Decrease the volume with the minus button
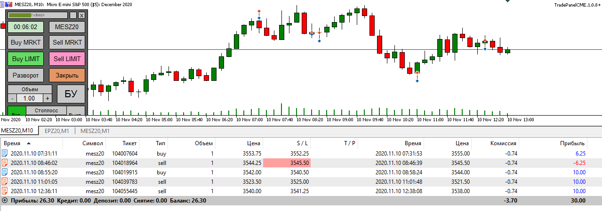 [x=12, y=98]
